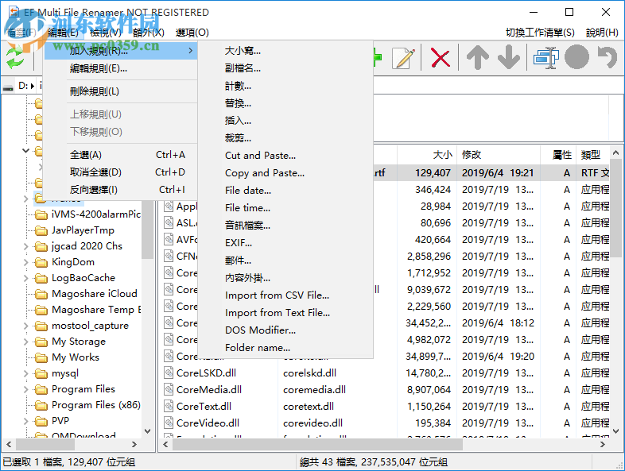Click the CoreText.dll file icon
This screenshot has height=471, width=625.
(x=169, y=407)
